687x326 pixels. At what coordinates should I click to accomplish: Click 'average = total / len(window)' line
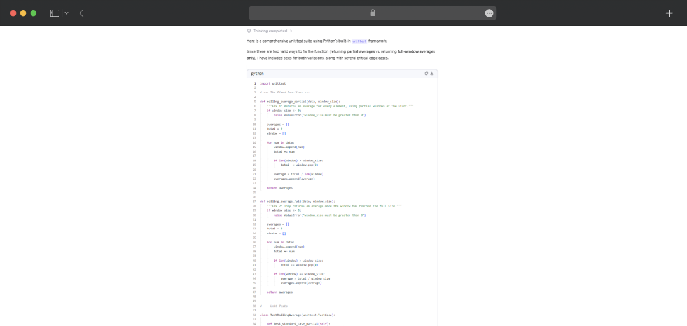coord(298,174)
